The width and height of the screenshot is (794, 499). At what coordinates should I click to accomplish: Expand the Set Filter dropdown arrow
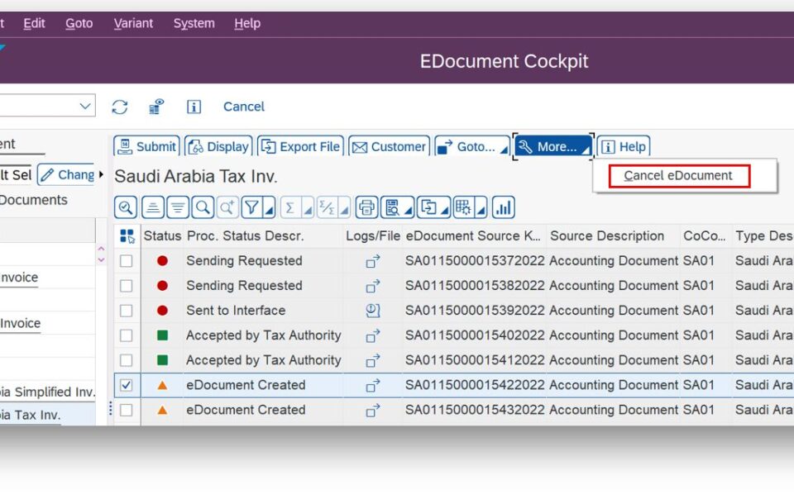click(x=270, y=209)
